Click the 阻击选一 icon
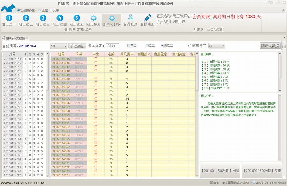This screenshot has height=186, width=287. (x=9, y=19)
